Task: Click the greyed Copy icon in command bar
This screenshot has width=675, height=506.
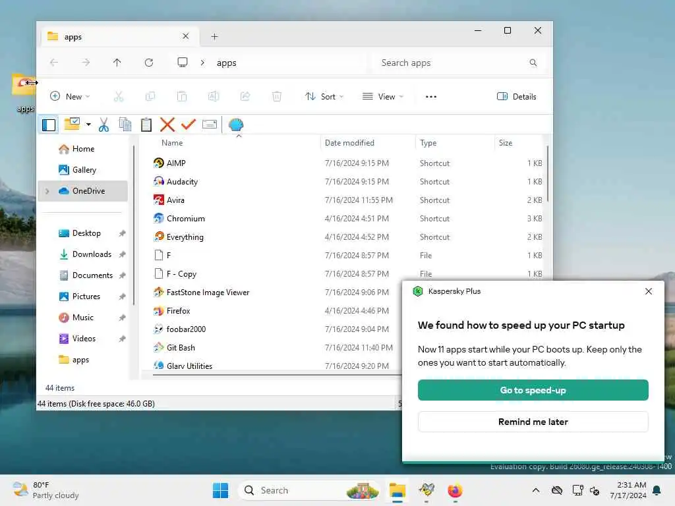Action: 150,96
